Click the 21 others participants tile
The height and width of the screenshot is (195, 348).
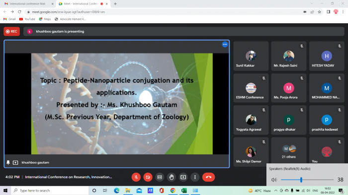click(288, 152)
